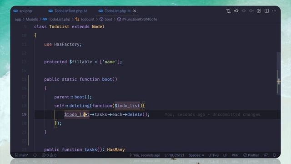Click Ln 19, Col 21 cursor position
The width and height of the screenshot is (291, 164).
pos(174,155)
